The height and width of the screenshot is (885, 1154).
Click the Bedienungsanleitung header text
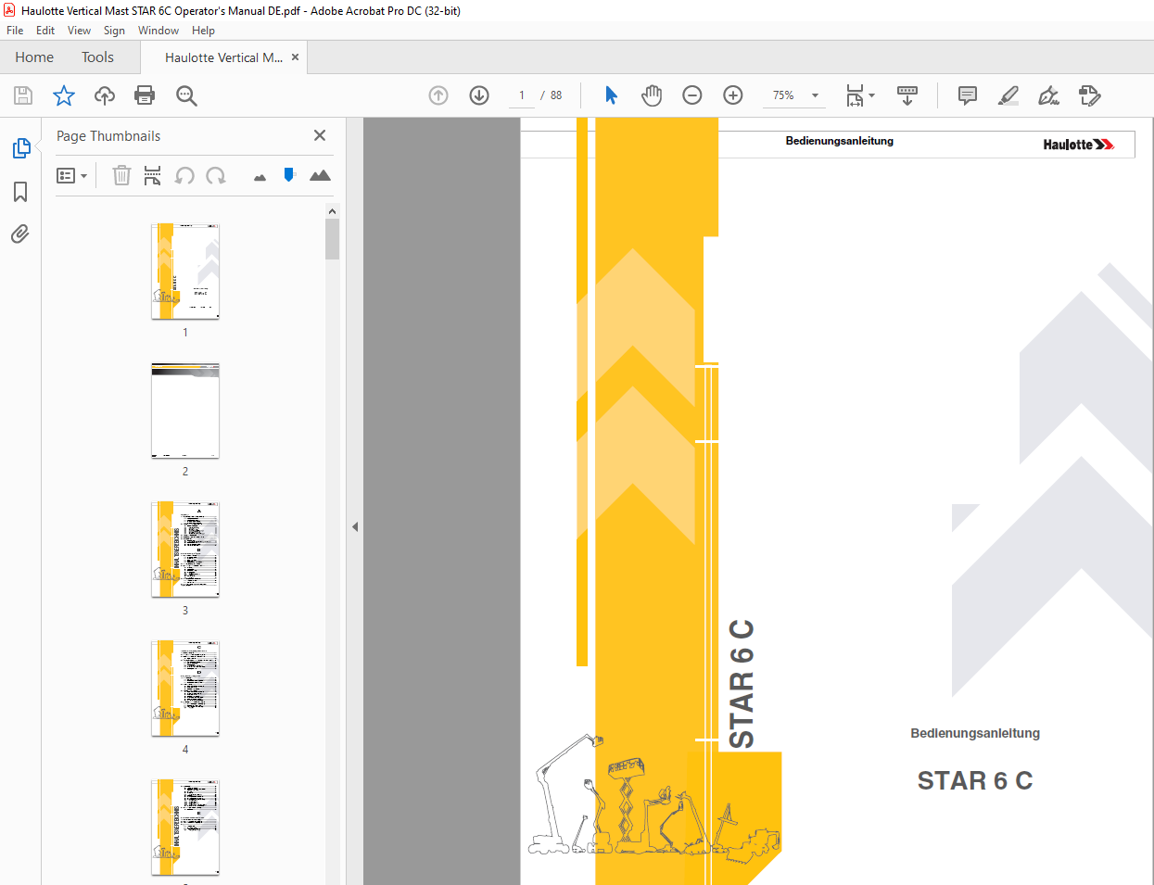click(840, 141)
